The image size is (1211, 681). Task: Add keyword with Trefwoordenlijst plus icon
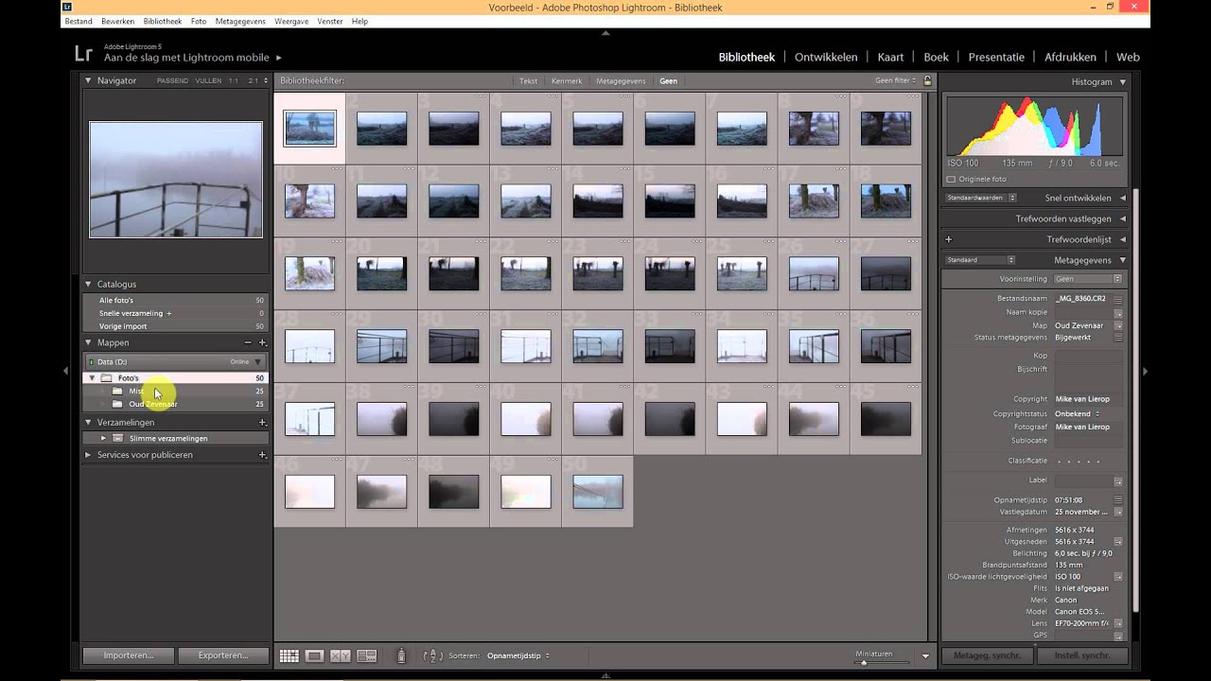click(949, 239)
